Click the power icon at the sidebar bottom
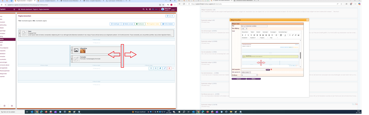Viewport: 369px width, 115px height. 12,106
